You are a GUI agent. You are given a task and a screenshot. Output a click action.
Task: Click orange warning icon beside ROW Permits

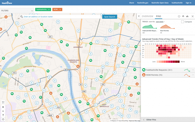click(144, 75)
